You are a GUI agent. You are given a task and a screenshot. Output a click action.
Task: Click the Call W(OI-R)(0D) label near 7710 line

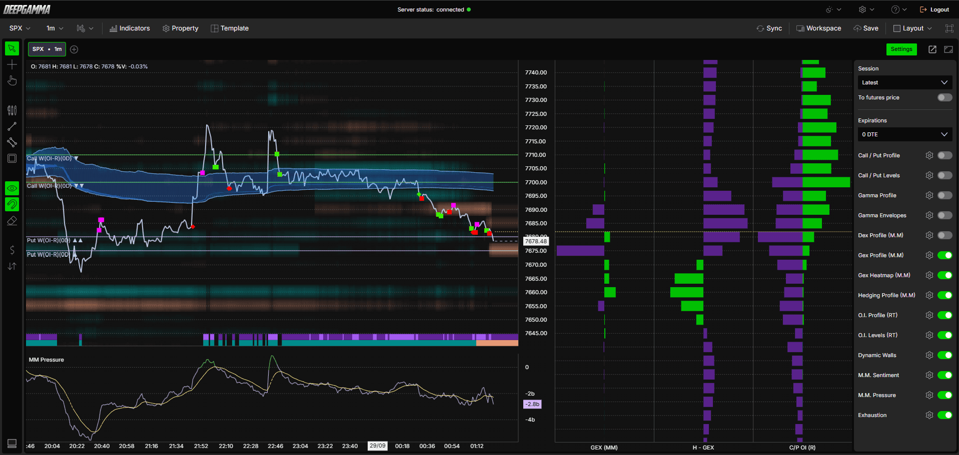49,158
